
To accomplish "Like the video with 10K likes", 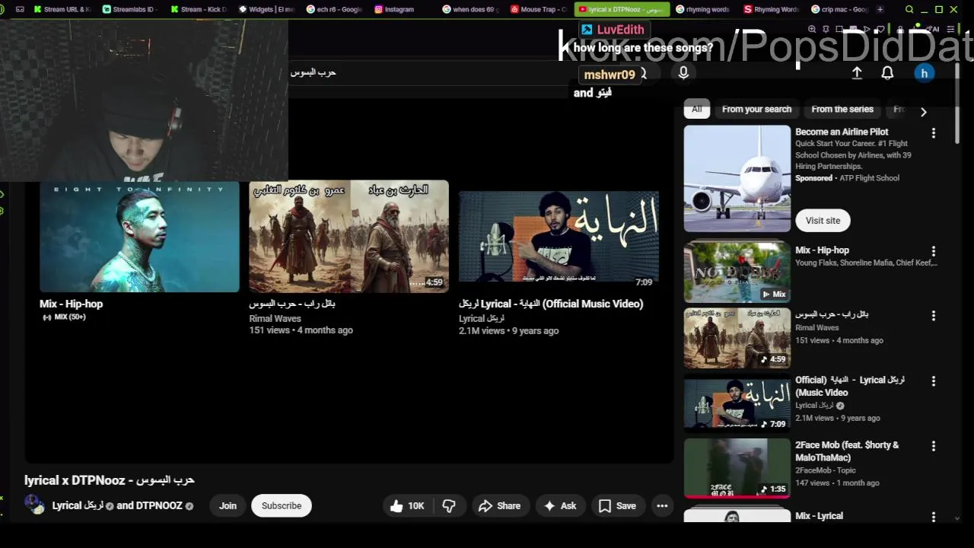I will [x=406, y=505].
